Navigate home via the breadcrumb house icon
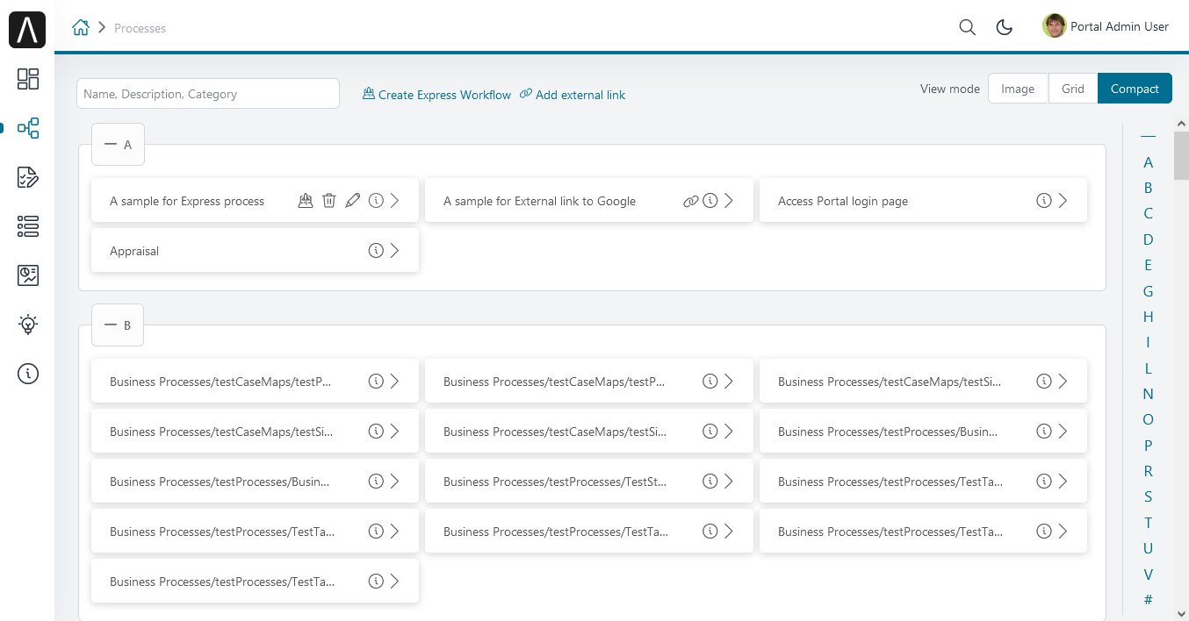The height and width of the screenshot is (621, 1189). (x=81, y=27)
